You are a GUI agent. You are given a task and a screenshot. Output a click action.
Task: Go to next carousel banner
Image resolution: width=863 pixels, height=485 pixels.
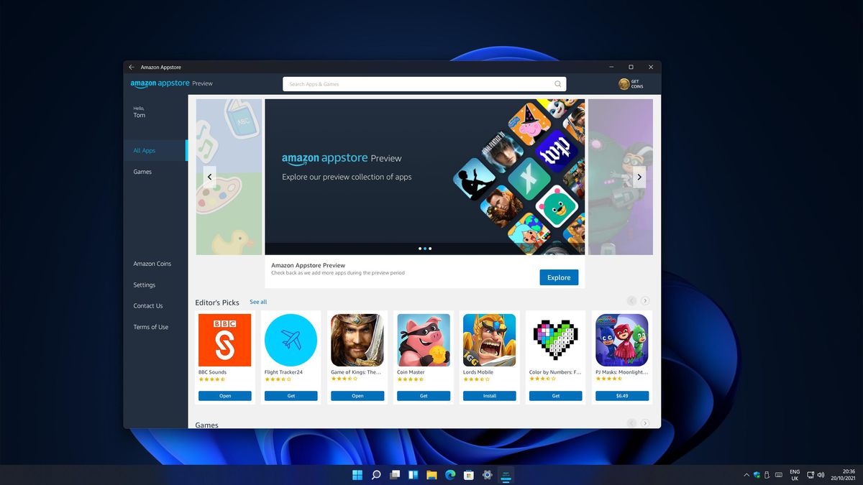[639, 177]
